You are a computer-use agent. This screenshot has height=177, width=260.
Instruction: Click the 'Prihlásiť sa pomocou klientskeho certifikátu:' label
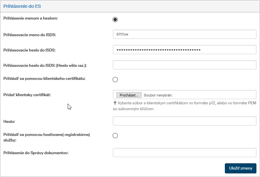pyautogui.click(x=44, y=79)
